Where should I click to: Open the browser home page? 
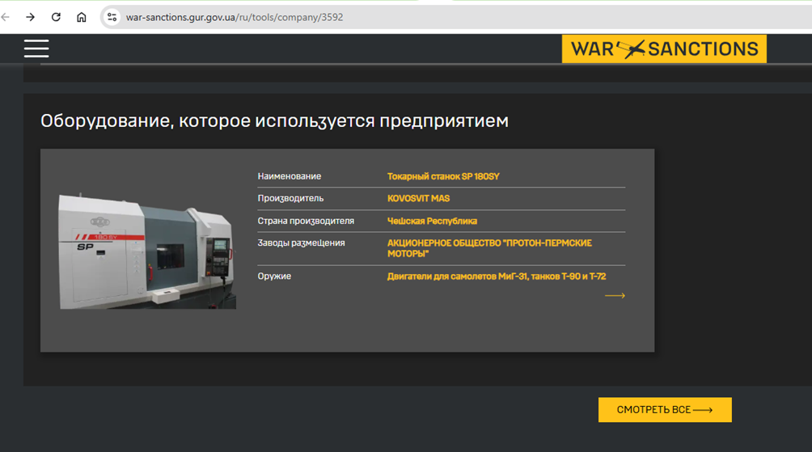click(81, 17)
